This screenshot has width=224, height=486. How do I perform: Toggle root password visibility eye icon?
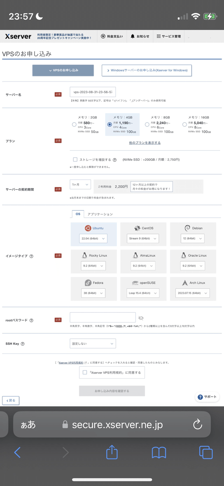[x=141, y=318]
